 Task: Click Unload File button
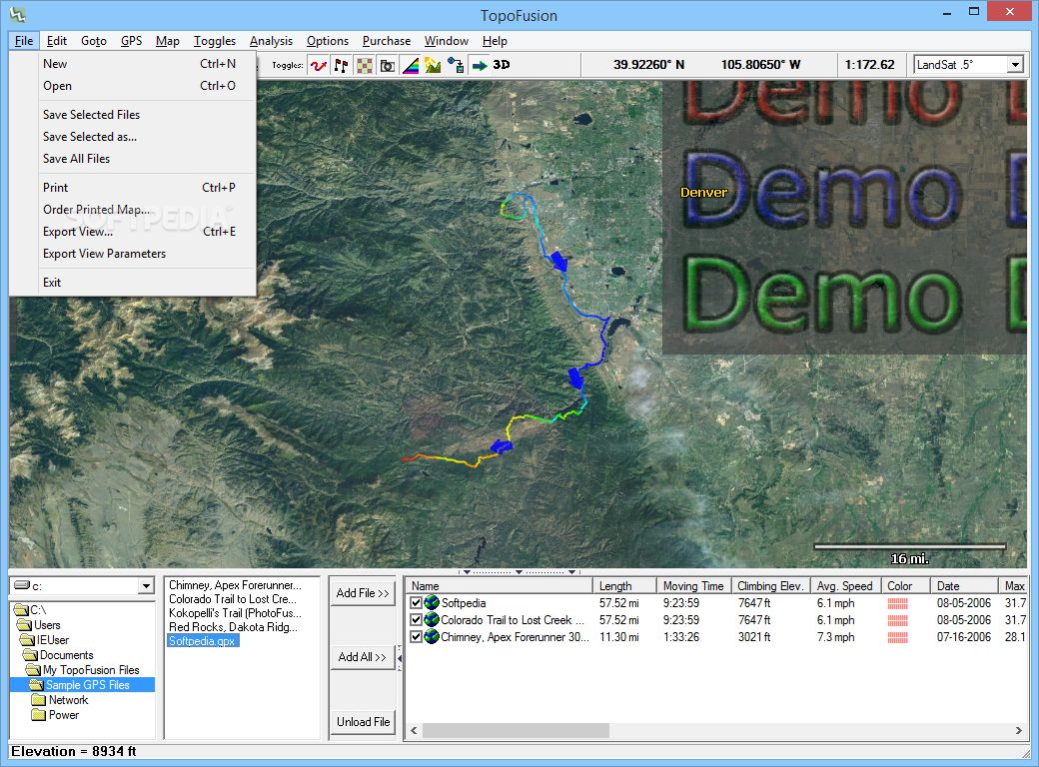click(x=363, y=722)
